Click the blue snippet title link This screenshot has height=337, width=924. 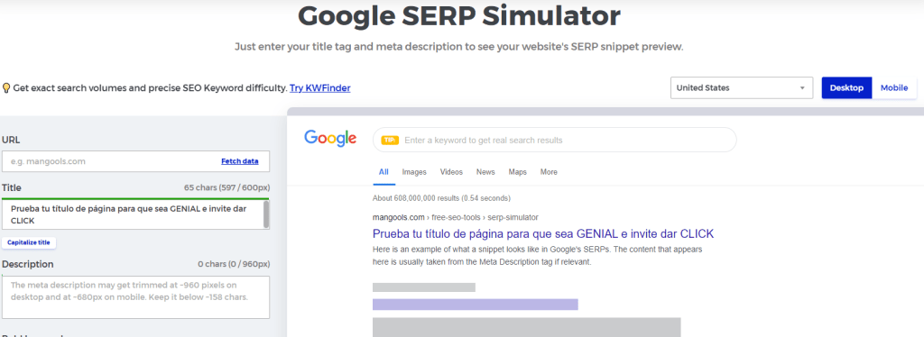point(543,233)
